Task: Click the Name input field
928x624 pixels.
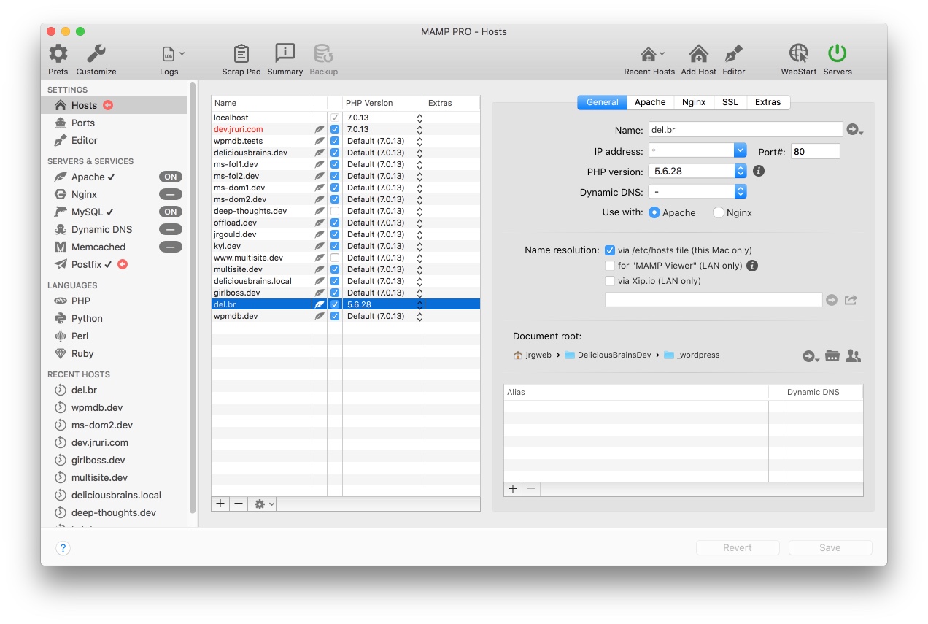Action: click(746, 130)
